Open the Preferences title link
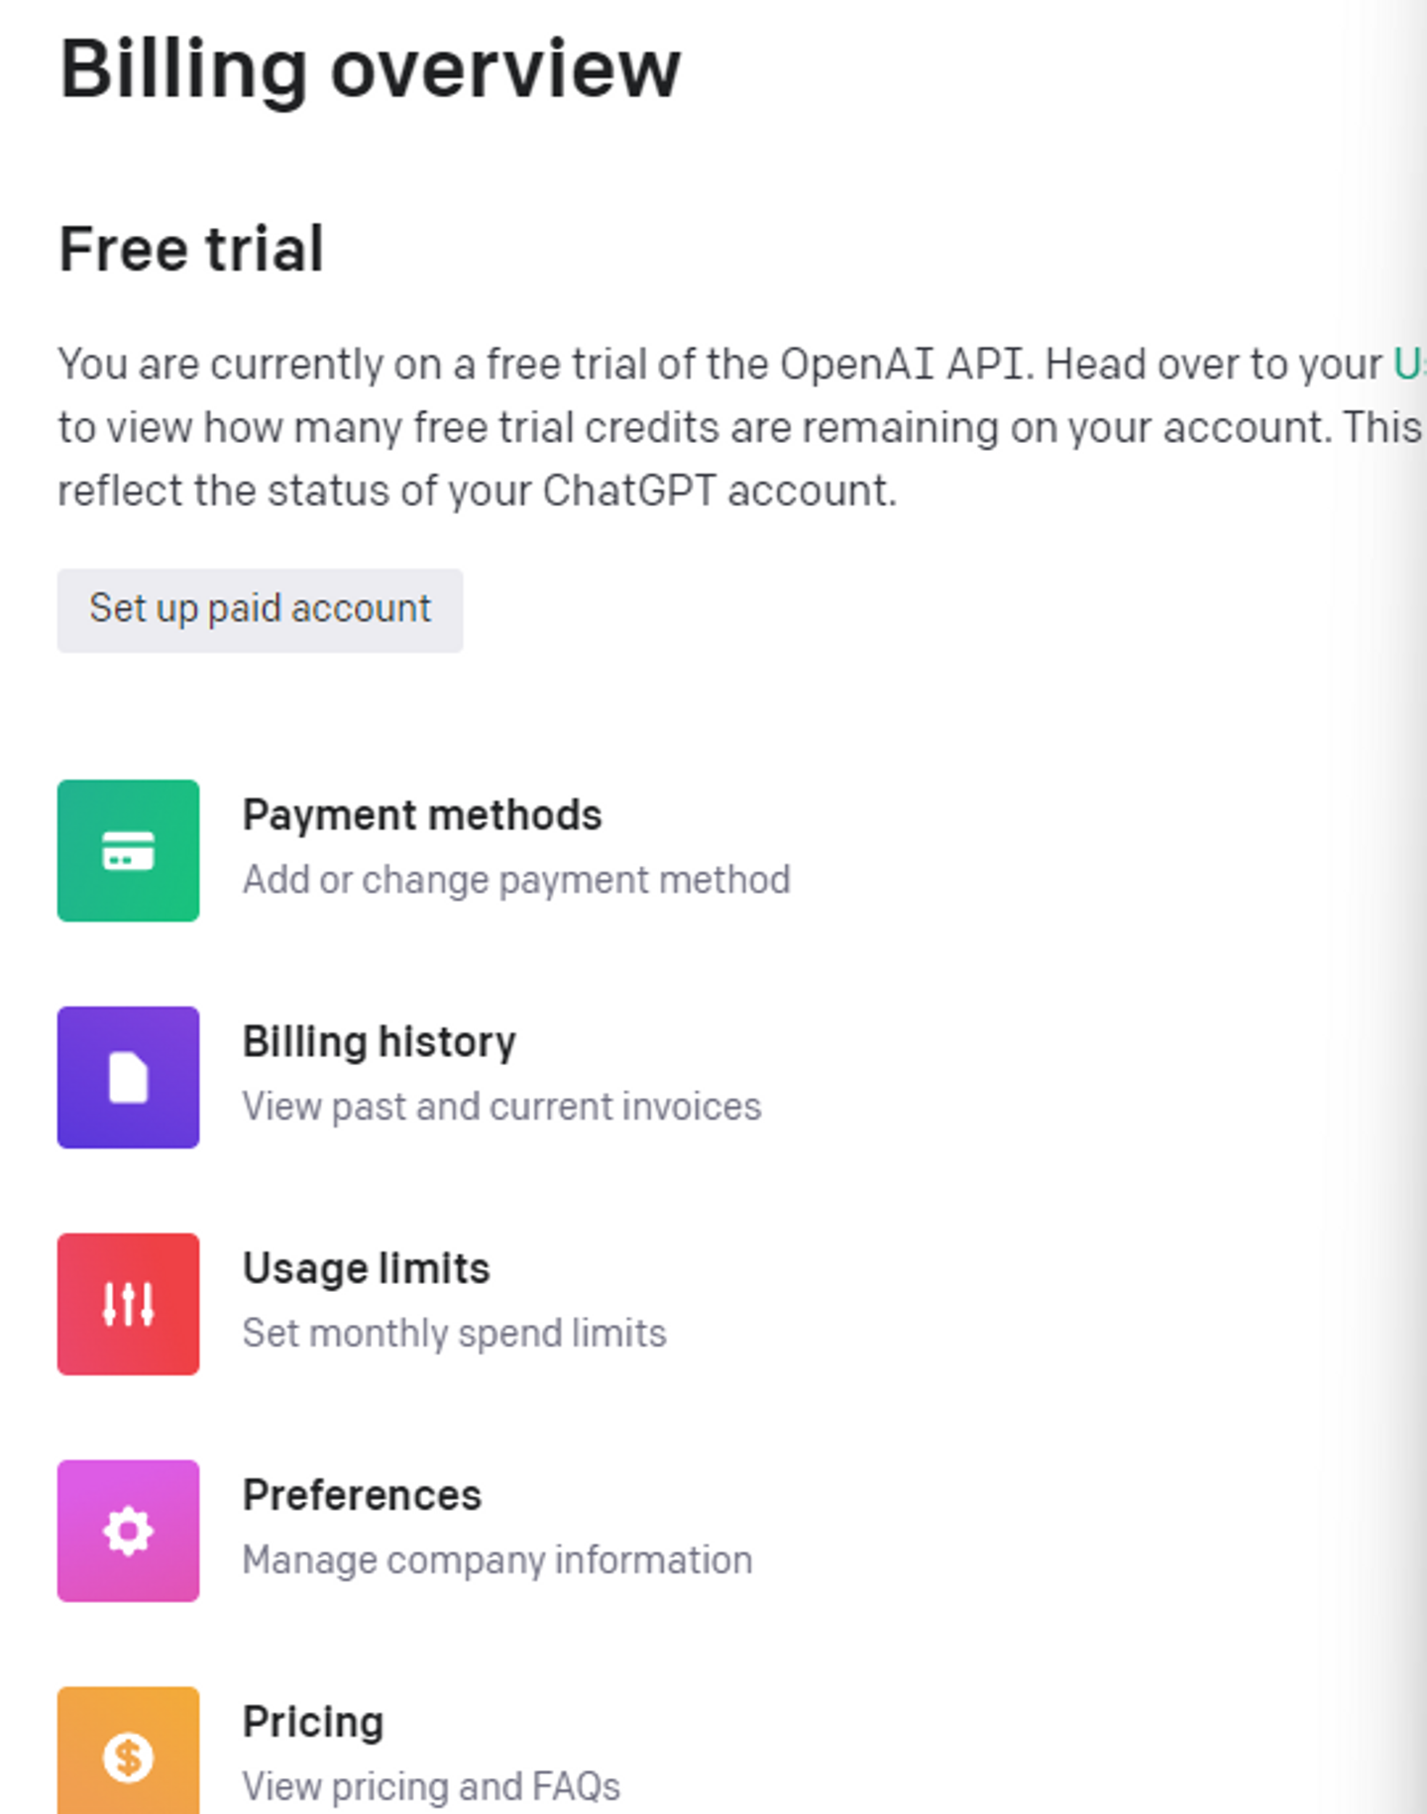This screenshot has width=1427, height=1814. tap(362, 1496)
